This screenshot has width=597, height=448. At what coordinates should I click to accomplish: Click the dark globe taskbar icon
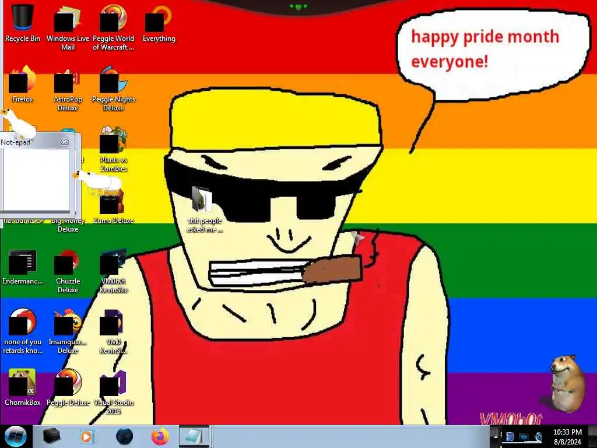(124, 436)
